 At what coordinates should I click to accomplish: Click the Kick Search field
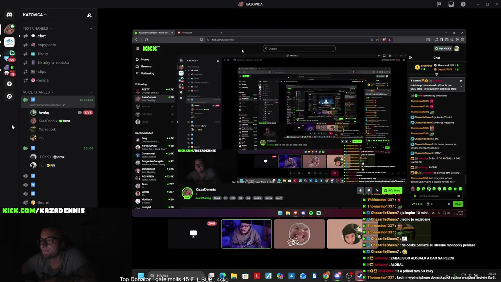point(299,49)
